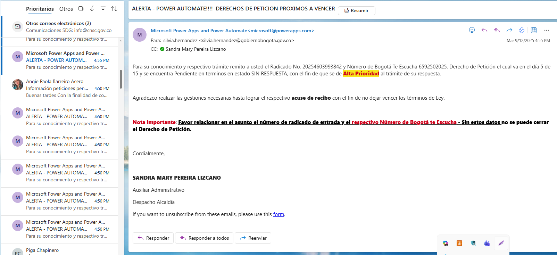Image resolution: width=557 pixels, height=255 pixels.
Task: Click the Resumir button
Action: tap(356, 11)
